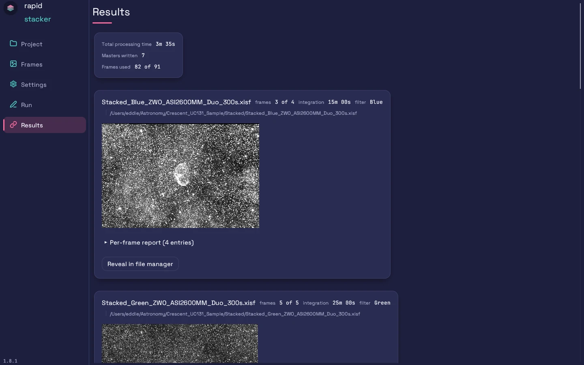Switch to the Run page
This screenshot has height=365, width=584.
[x=45, y=105]
